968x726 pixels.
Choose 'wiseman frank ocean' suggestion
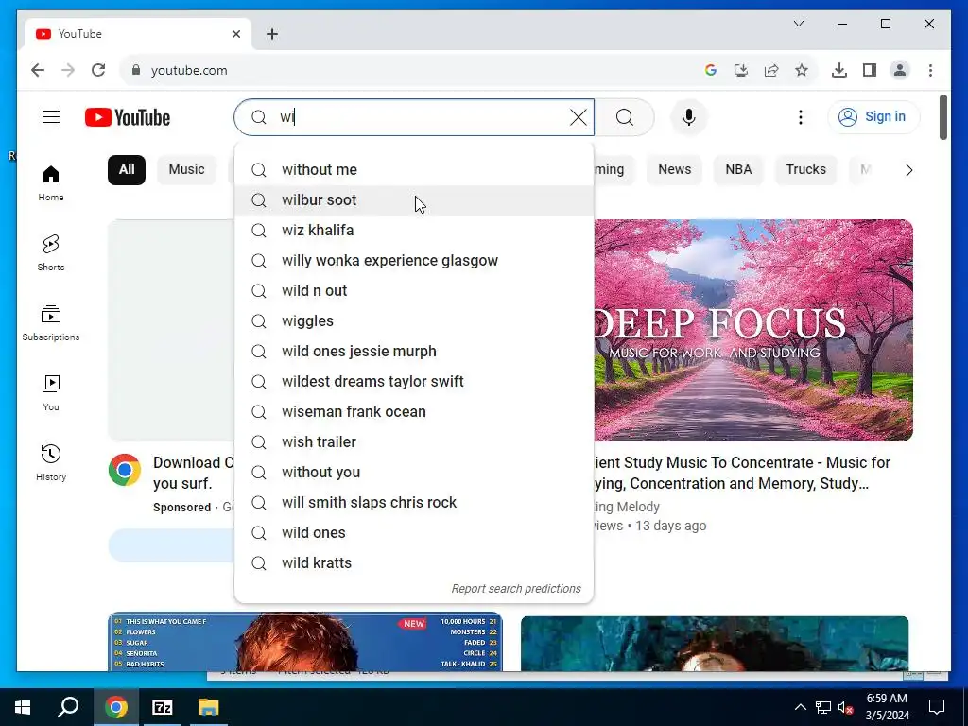tap(414, 412)
